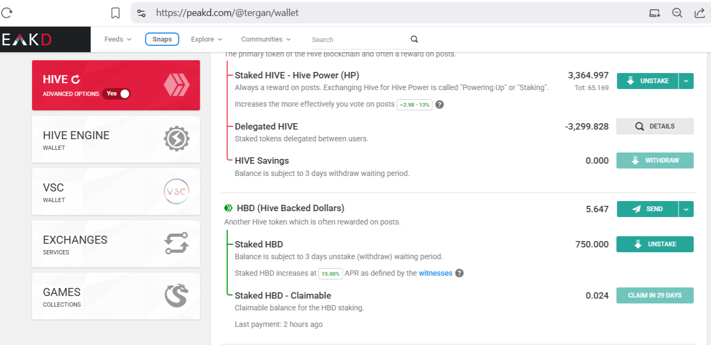711x345 pixels.
Task: Click the Tot: 65.169 value
Action: (x=592, y=87)
